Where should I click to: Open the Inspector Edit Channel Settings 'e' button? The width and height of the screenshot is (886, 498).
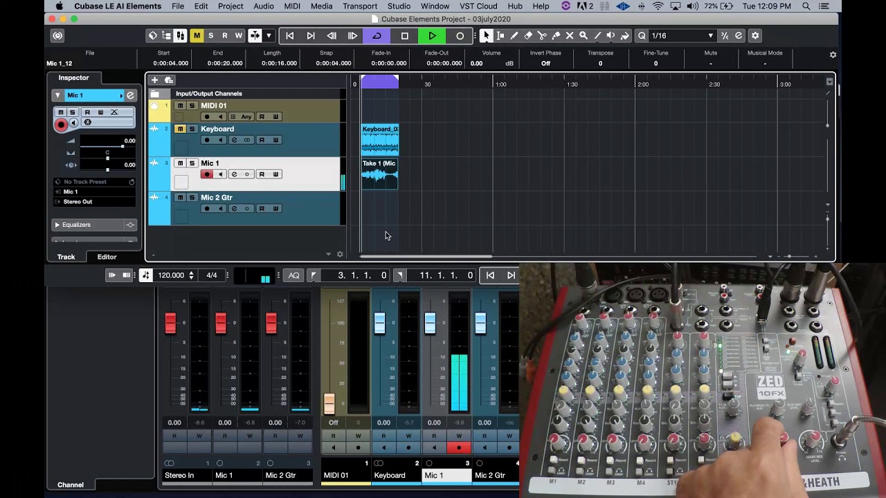[130, 95]
